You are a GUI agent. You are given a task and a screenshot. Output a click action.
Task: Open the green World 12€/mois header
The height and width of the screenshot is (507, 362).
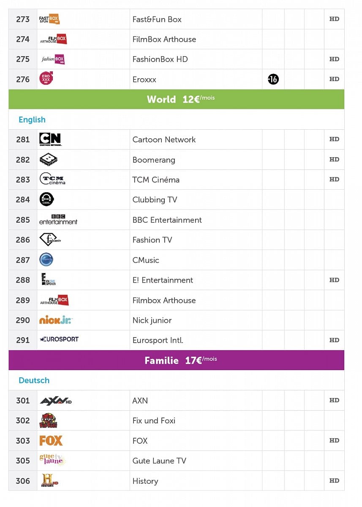[x=176, y=99]
